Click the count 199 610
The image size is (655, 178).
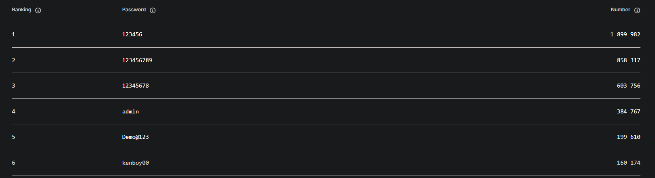628,137
